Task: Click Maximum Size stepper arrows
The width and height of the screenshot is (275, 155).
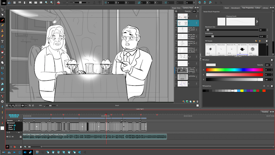Action: point(267,30)
